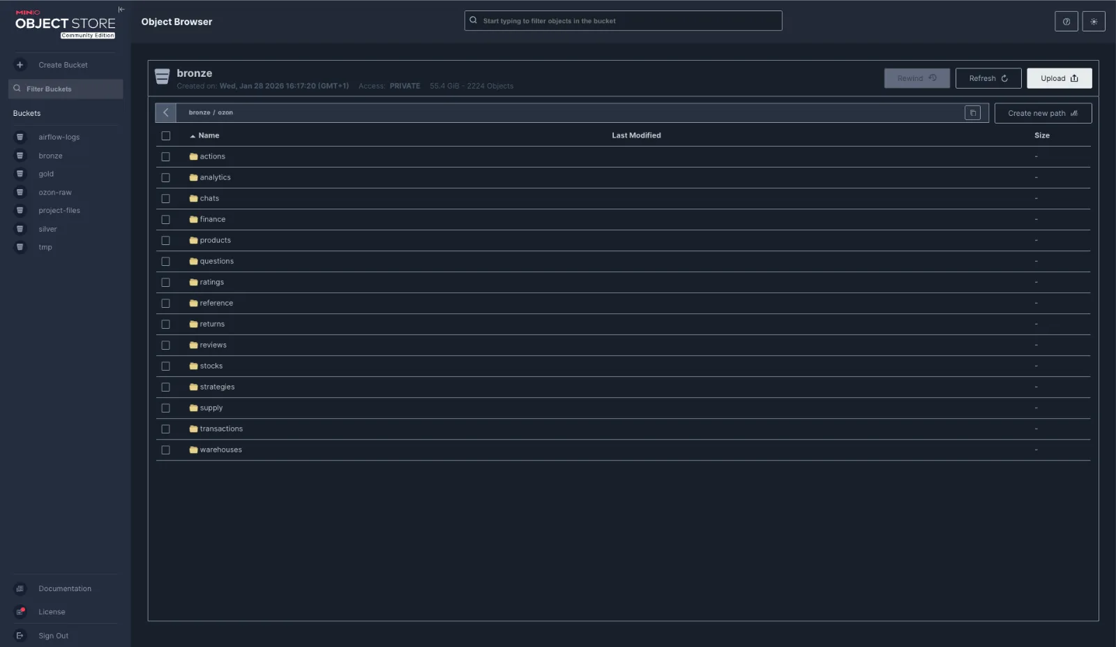Check the box for the transactions folder
This screenshot has height=647, width=1116.
click(x=165, y=429)
